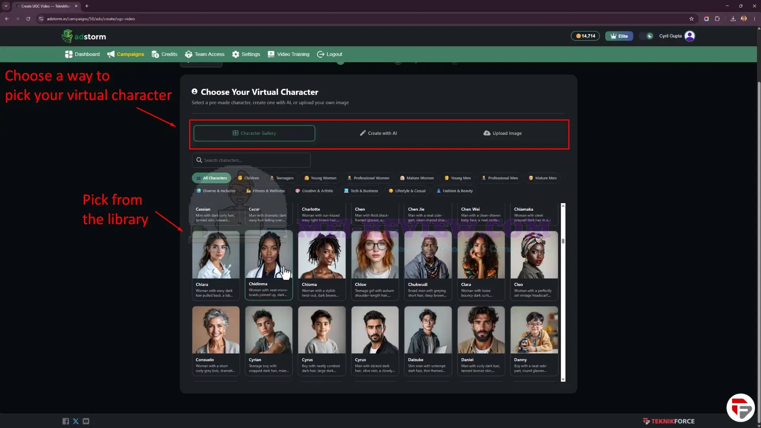Image resolution: width=761 pixels, height=428 pixels.
Task: Filter by Professional Men category
Action: click(x=500, y=178)
